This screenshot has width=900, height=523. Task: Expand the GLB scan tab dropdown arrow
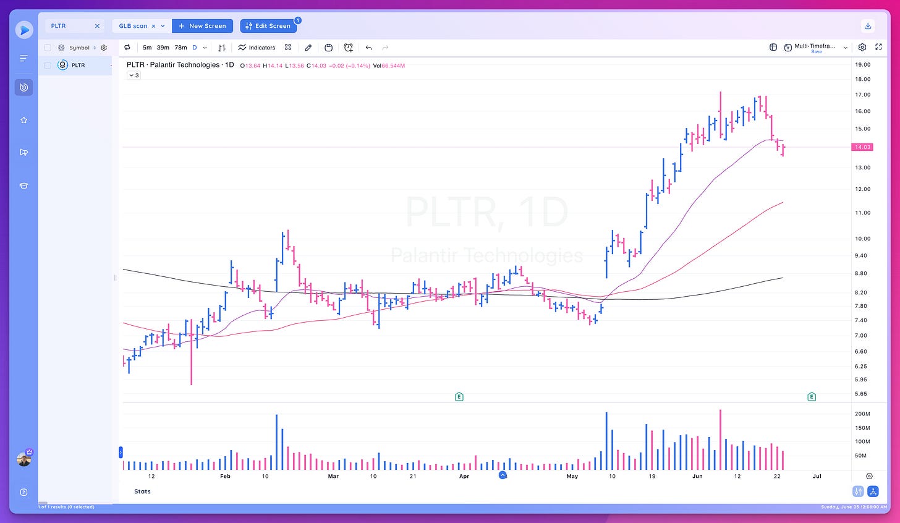pyautogui.click(x=163, y=26)
